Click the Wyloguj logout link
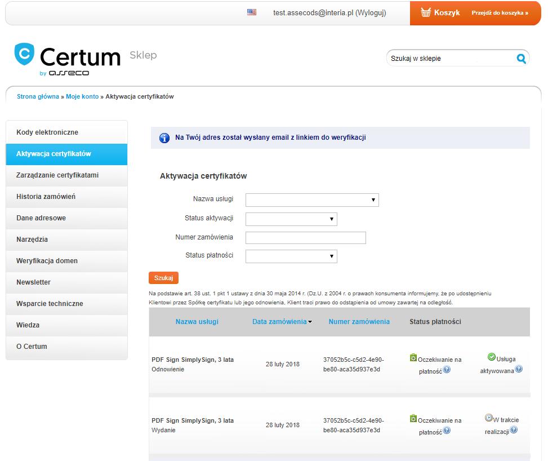 [x=371, y=13]
